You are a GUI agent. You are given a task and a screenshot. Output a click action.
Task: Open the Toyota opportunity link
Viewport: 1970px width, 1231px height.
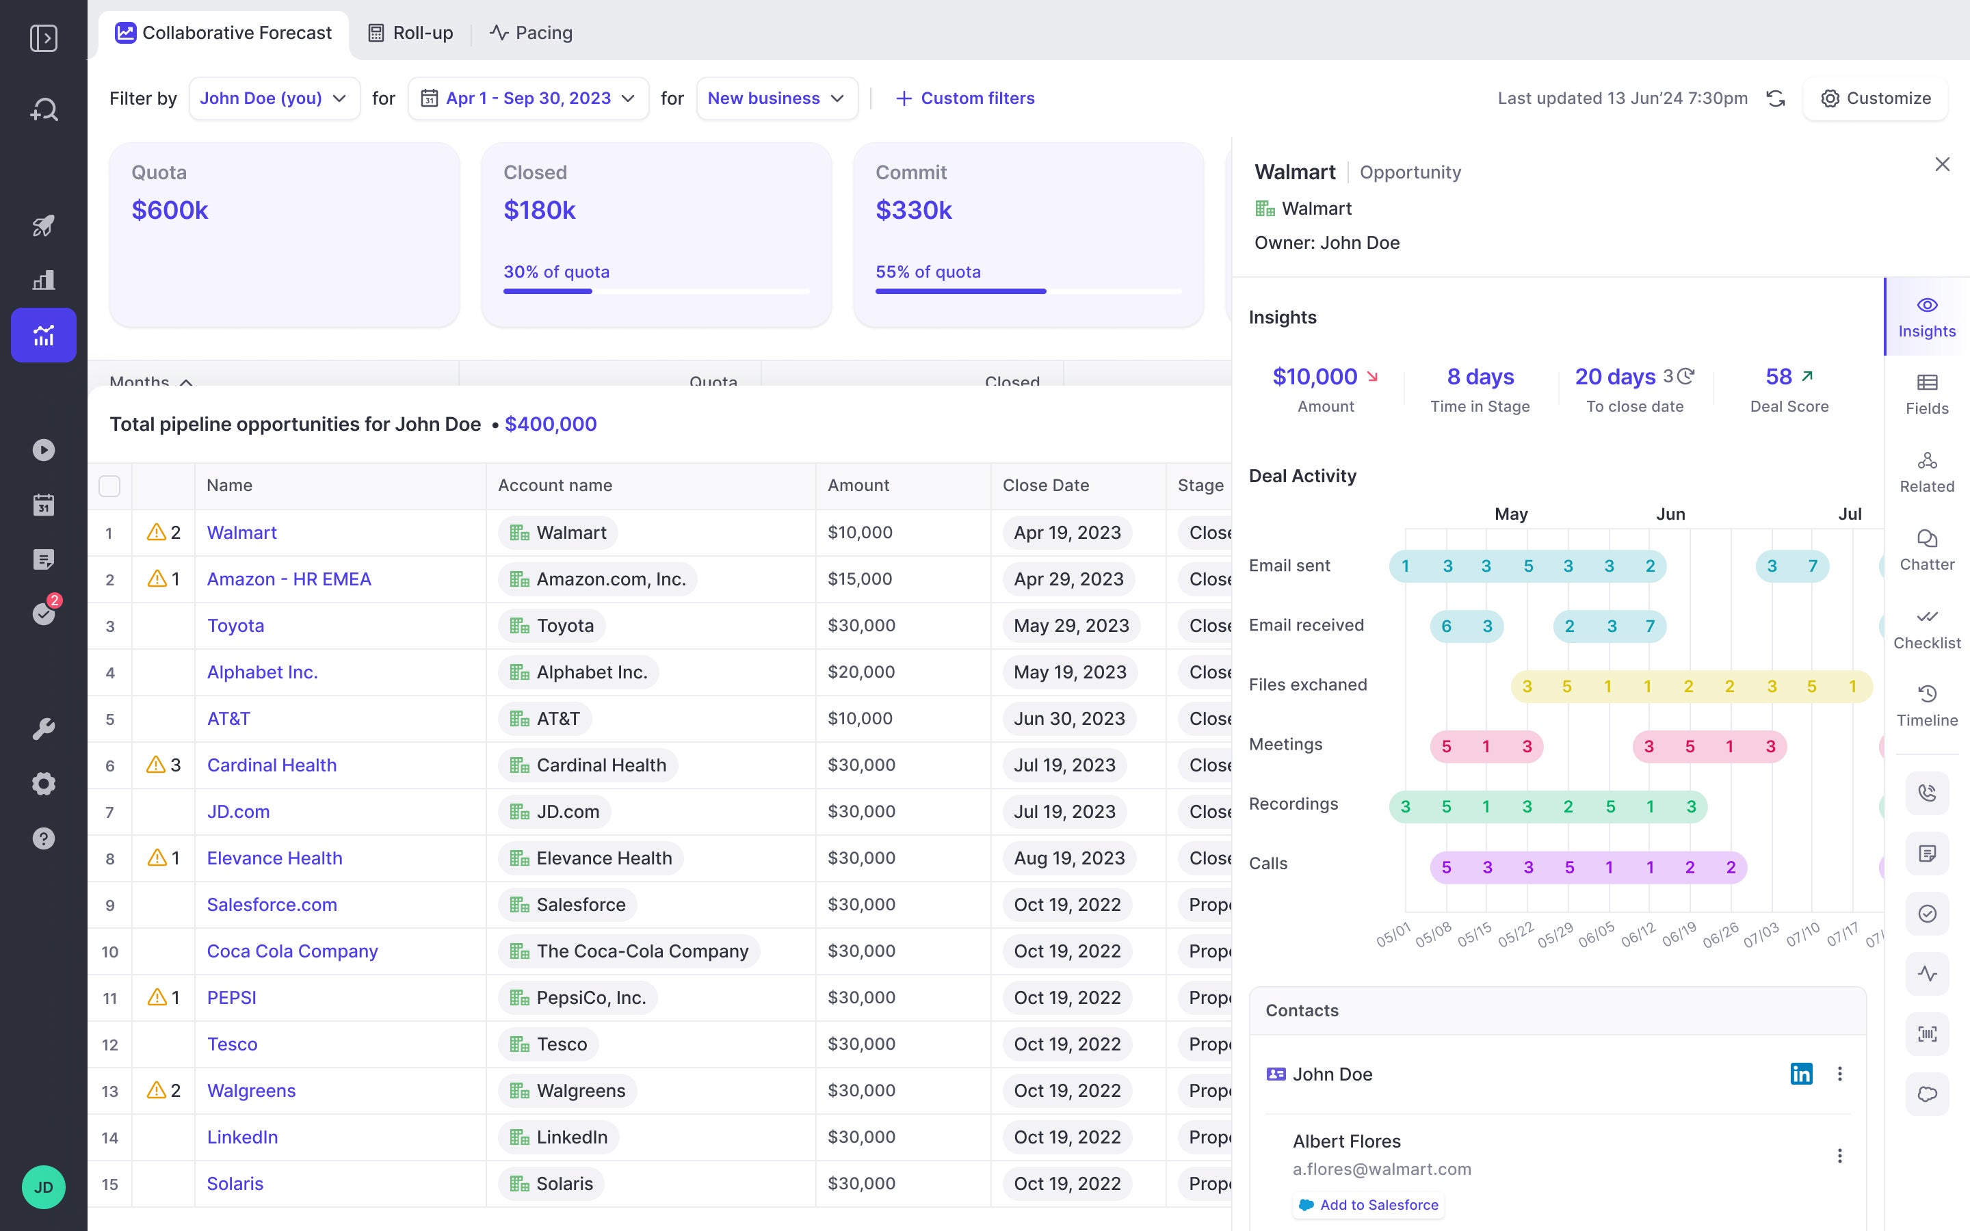[235, 625]
